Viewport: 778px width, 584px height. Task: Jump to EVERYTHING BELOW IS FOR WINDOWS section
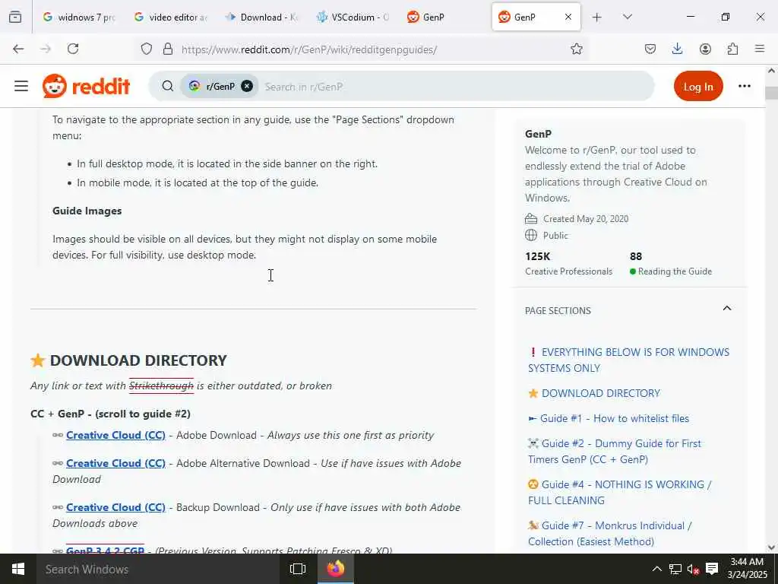pos(628,360)
